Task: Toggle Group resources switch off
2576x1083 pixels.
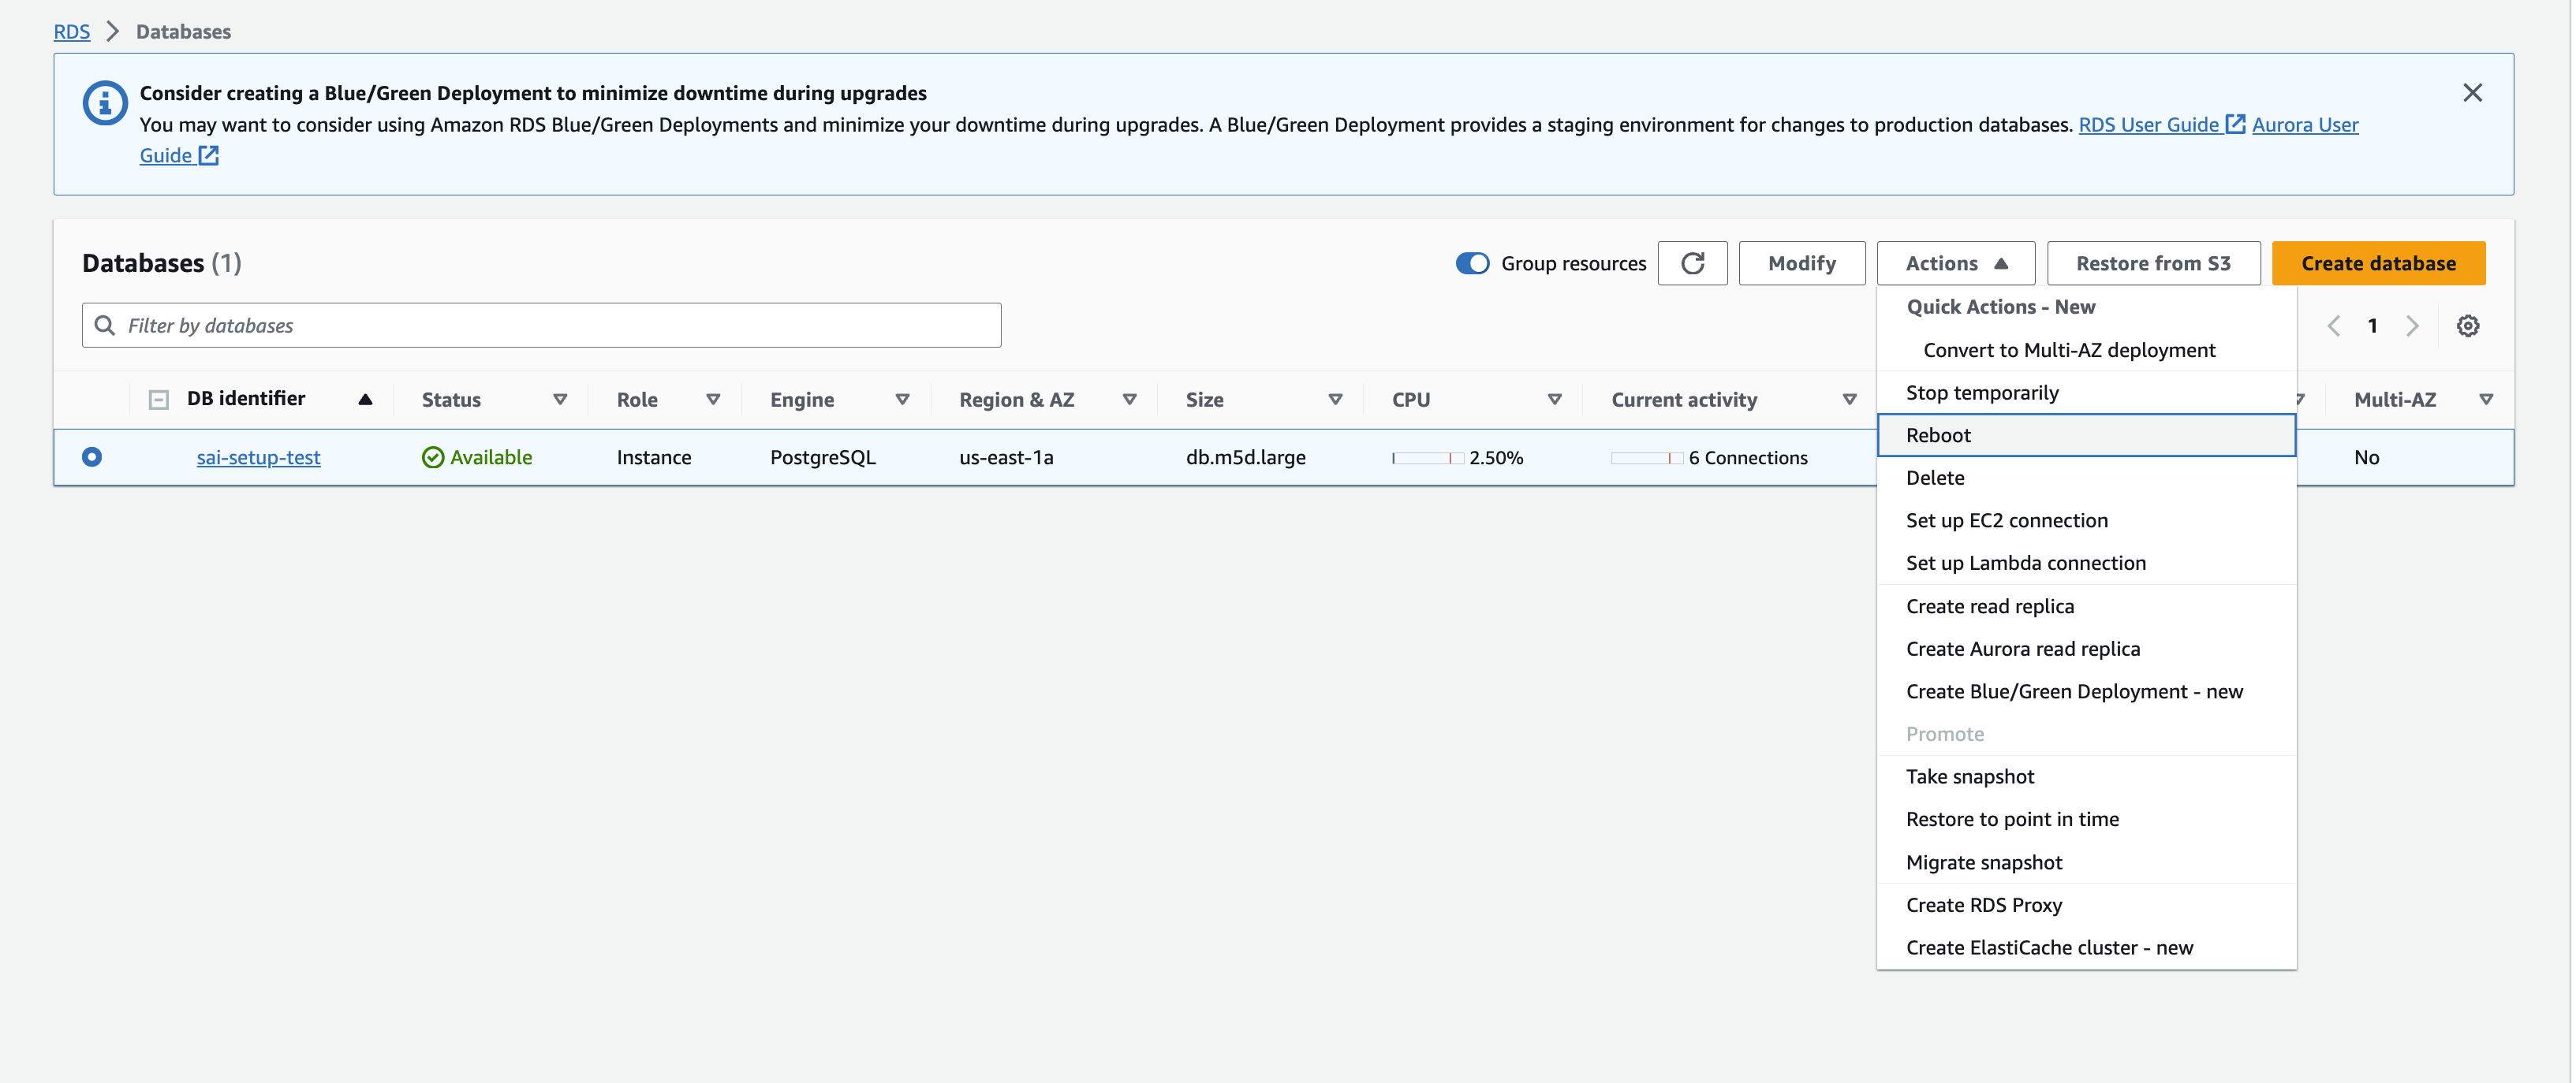Action: (1472, 262)
